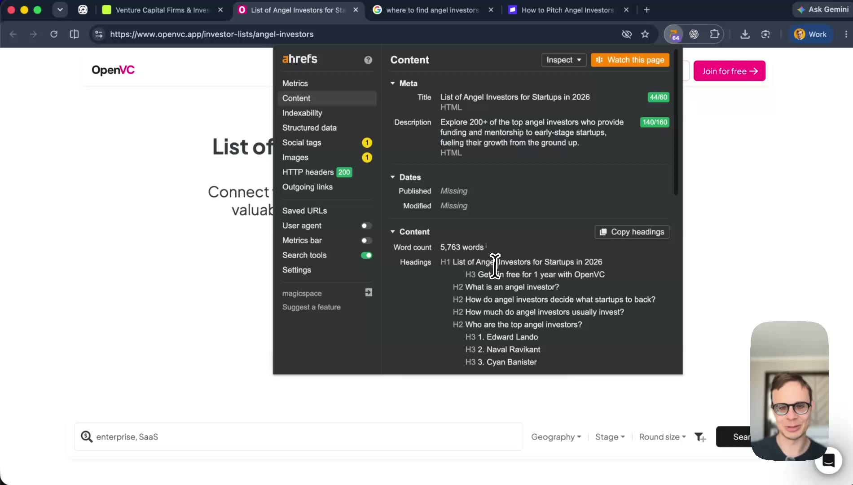Viewport: 853px width, 485px height.
Task: Disable the Search tools switch
Action: click(366, 256)
